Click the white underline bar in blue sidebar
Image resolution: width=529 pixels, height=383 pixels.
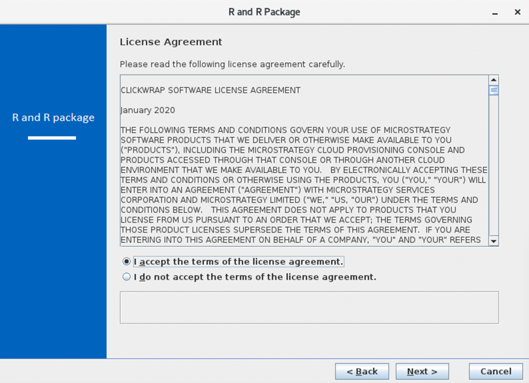tap(52, 138)
